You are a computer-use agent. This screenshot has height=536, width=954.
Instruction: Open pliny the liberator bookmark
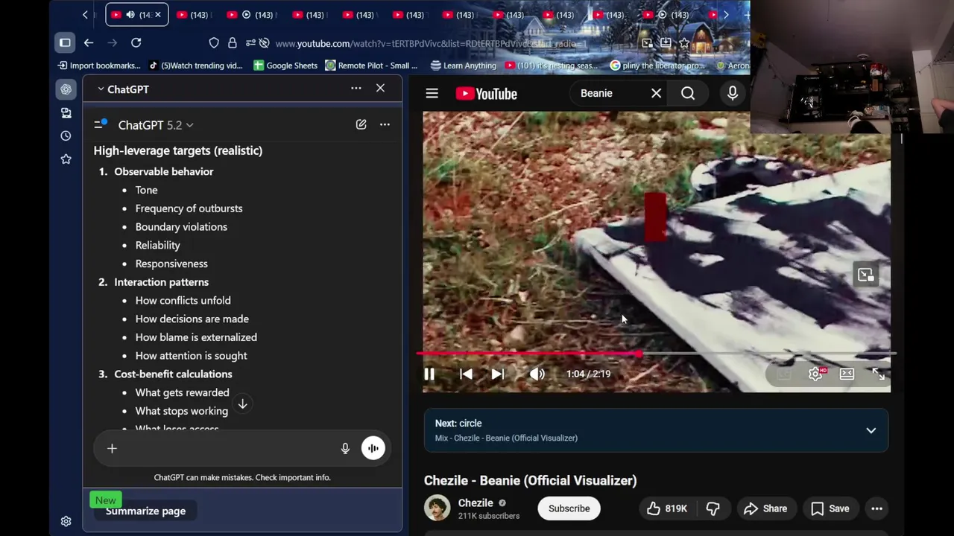coord(657,66)
